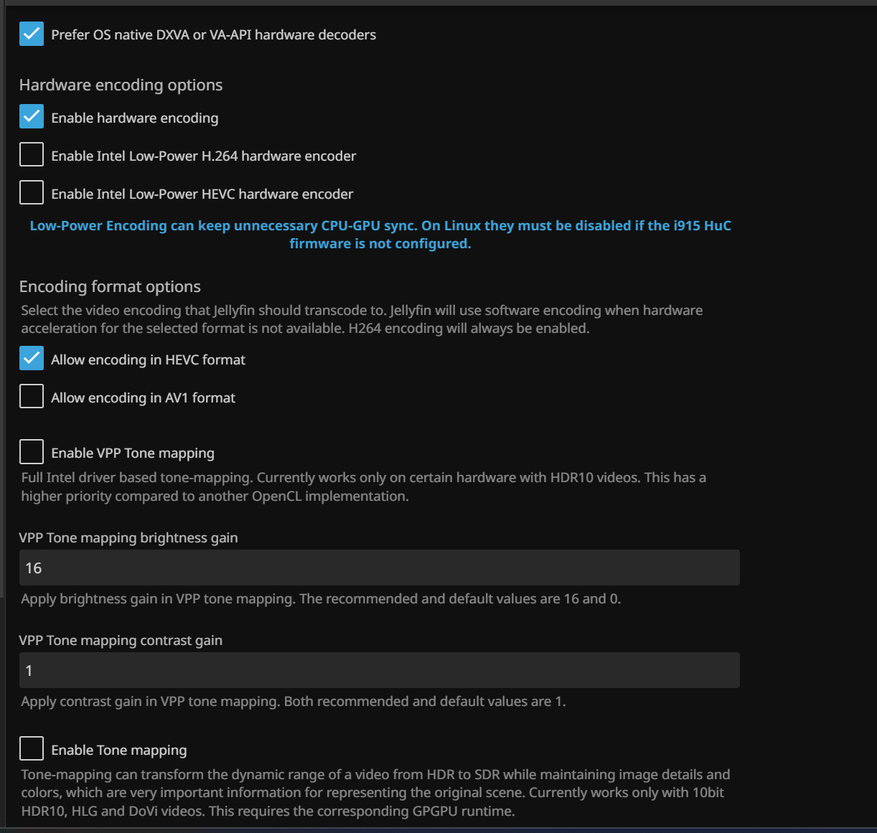The height and width of the screenshot is (833, 877).
Task: Check the Enable Tone mapping checkbox
Action: [x=32, y=749]
